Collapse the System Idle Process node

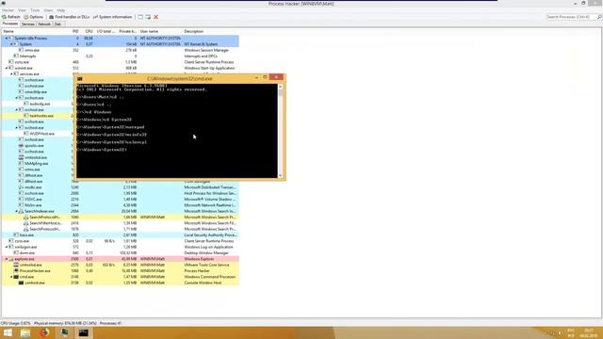tap(7, 39)
